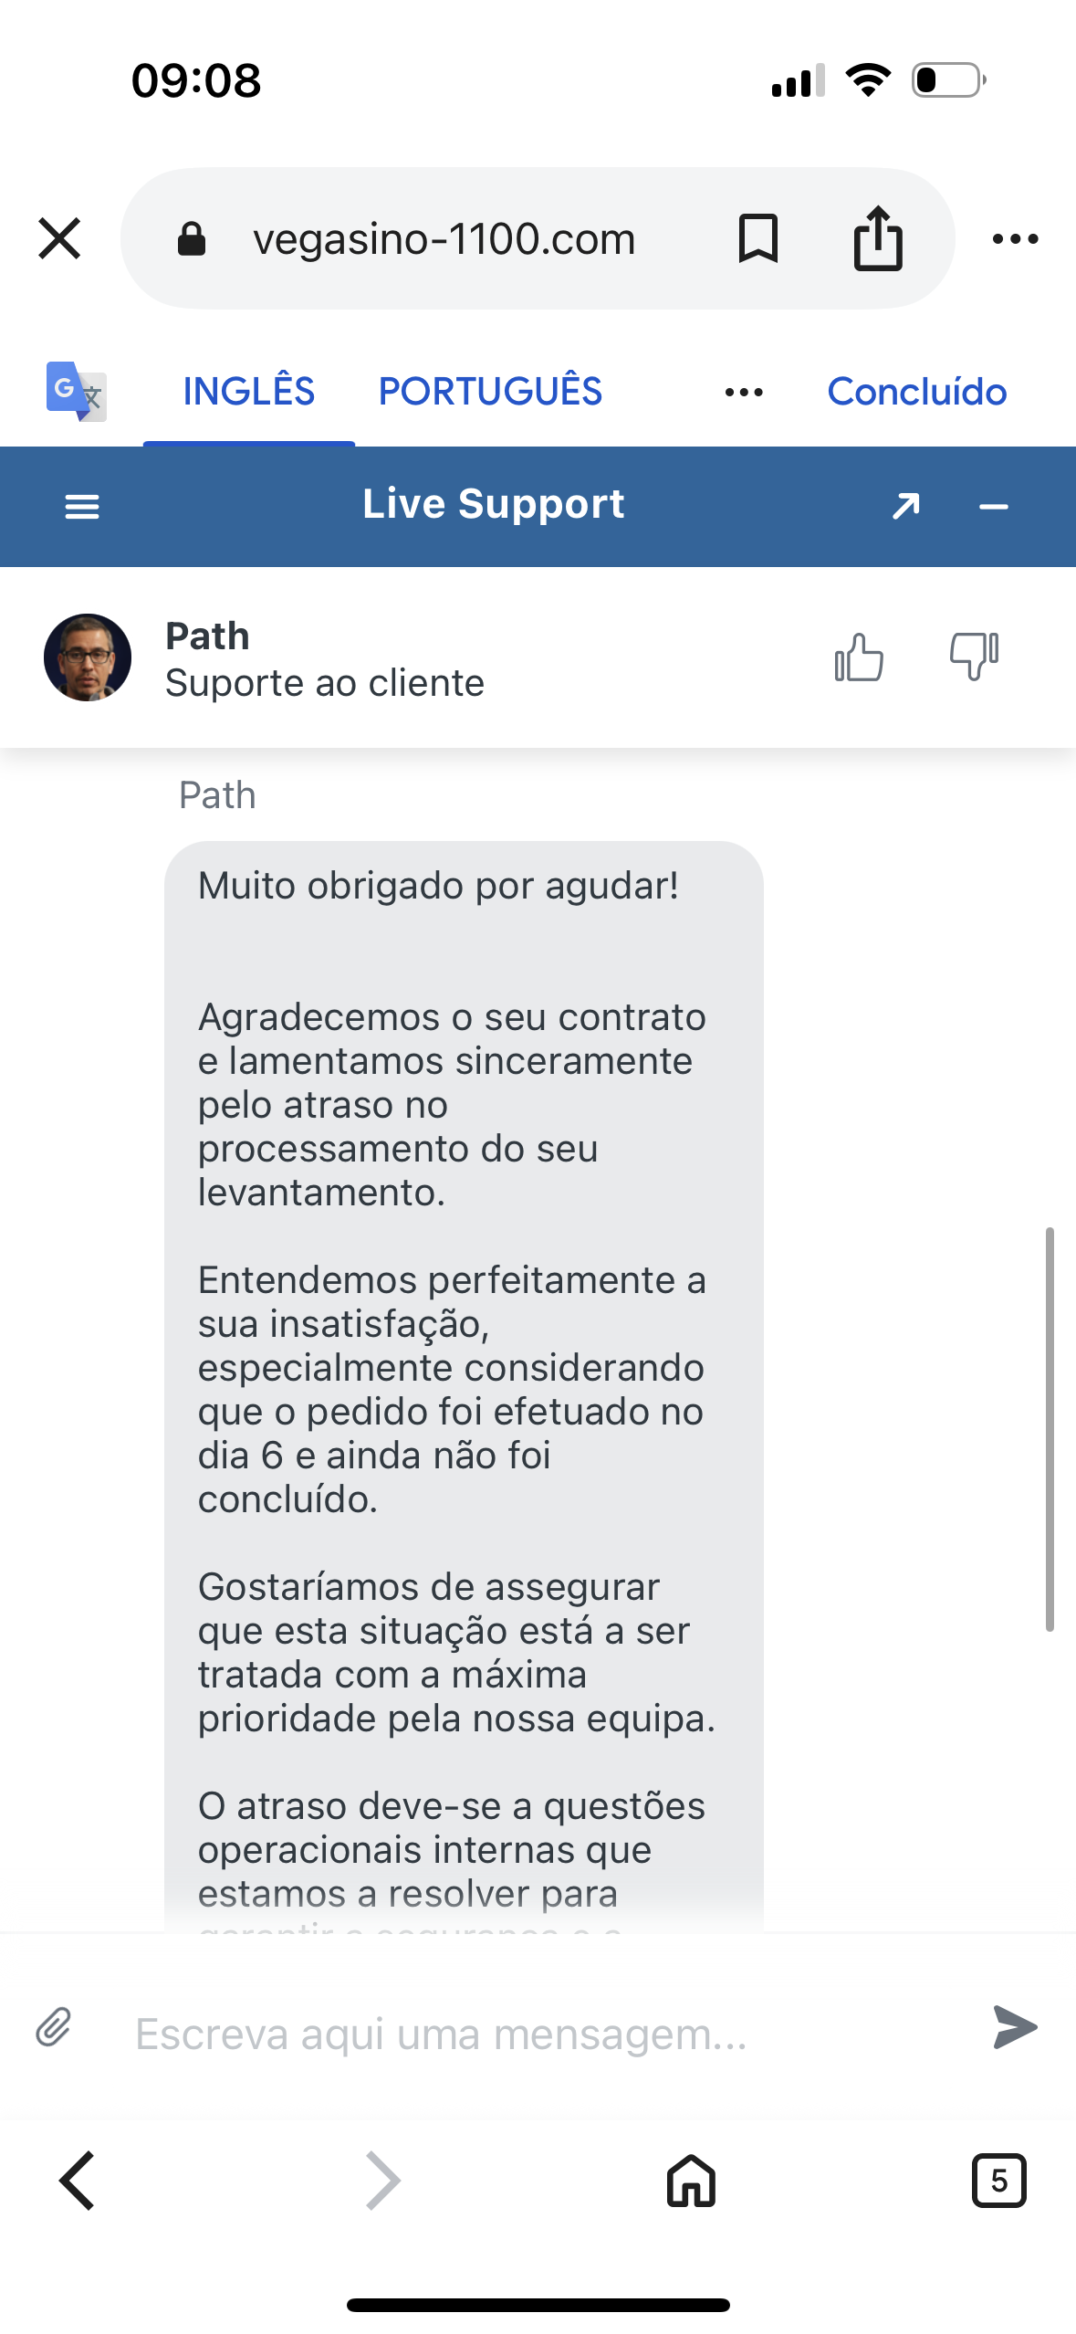The width and height of the screenshot is (1076, 2334).
Task: Tap agent Path's avatar photo
Action: click(88, 657)
